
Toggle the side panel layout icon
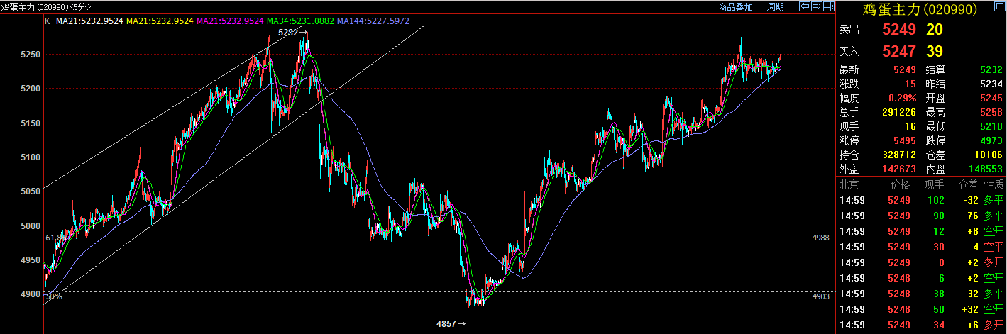(x=827, y=7)
